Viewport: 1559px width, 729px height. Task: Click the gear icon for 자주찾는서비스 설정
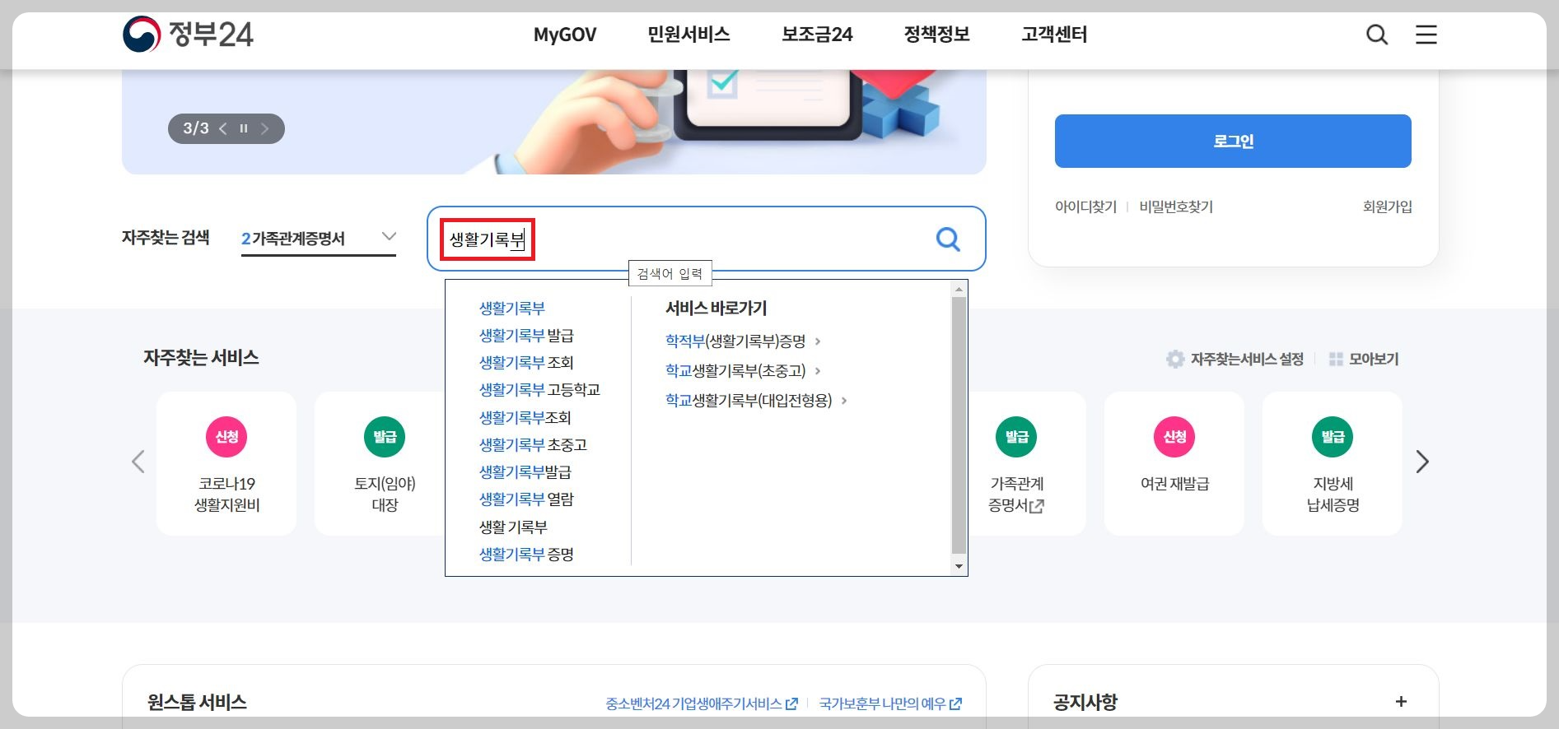[x=1175, y=359]
